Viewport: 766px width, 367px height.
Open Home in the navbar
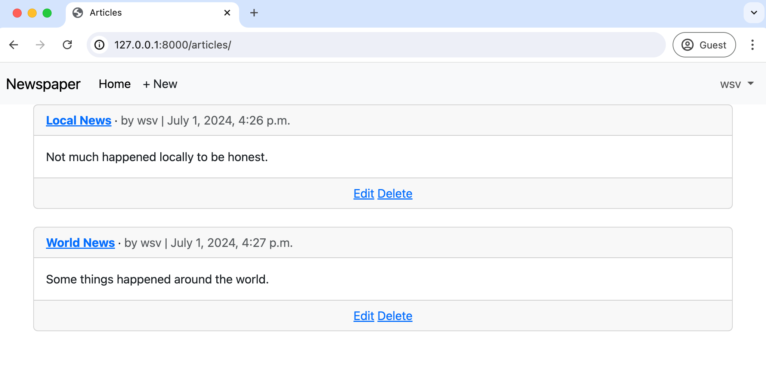[x=115, y=84]
